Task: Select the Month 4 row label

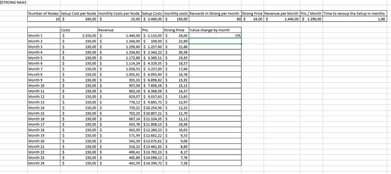Action: pyautogui.click(x=44, y=52)
